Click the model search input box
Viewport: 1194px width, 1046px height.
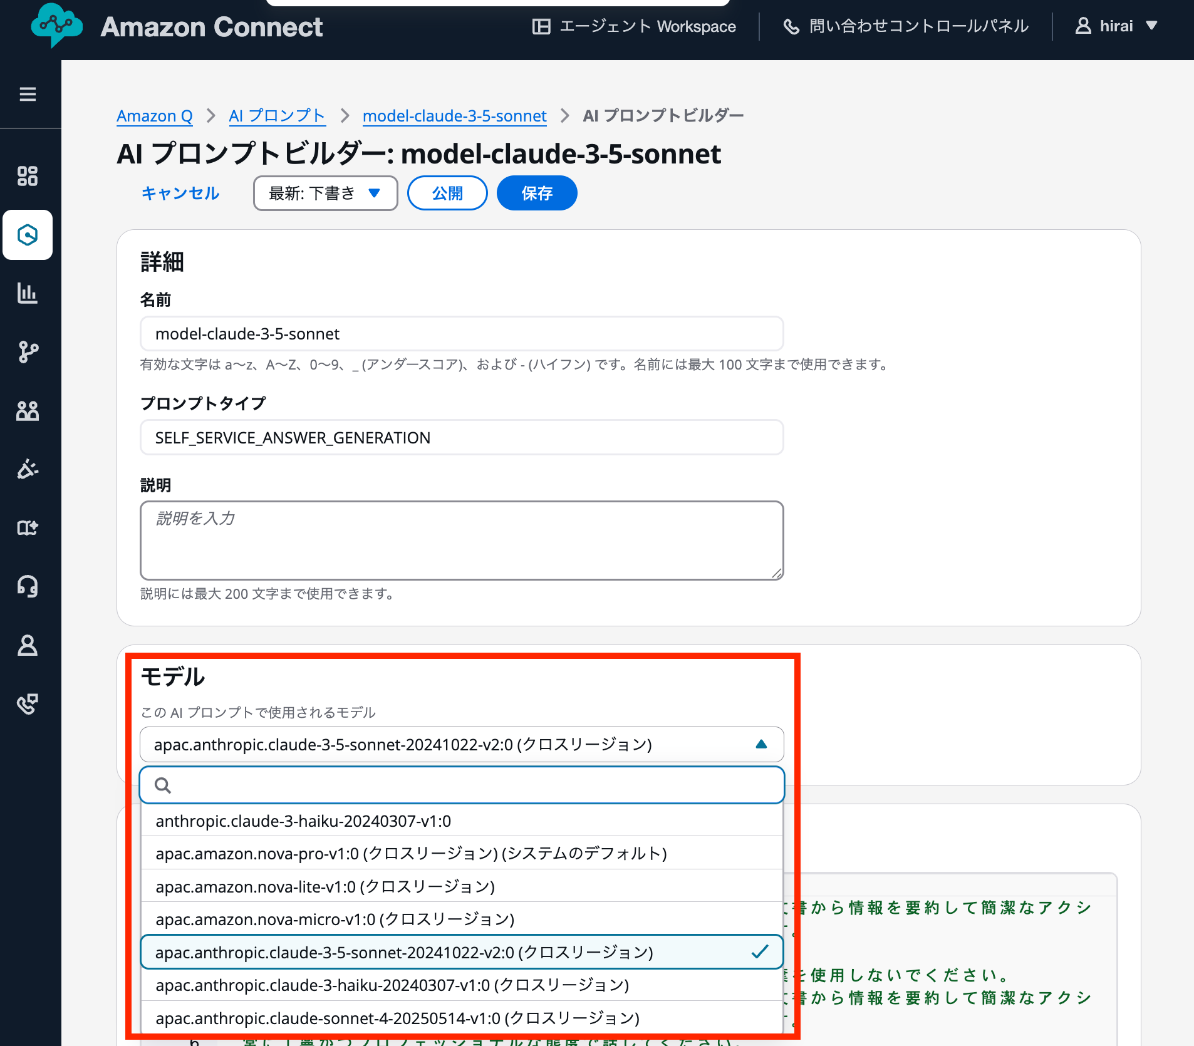pyautogui.click(x=462, y=785)
